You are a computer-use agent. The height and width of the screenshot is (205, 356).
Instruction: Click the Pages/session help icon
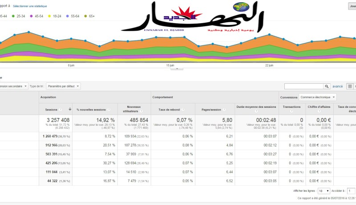click(224, 110)
